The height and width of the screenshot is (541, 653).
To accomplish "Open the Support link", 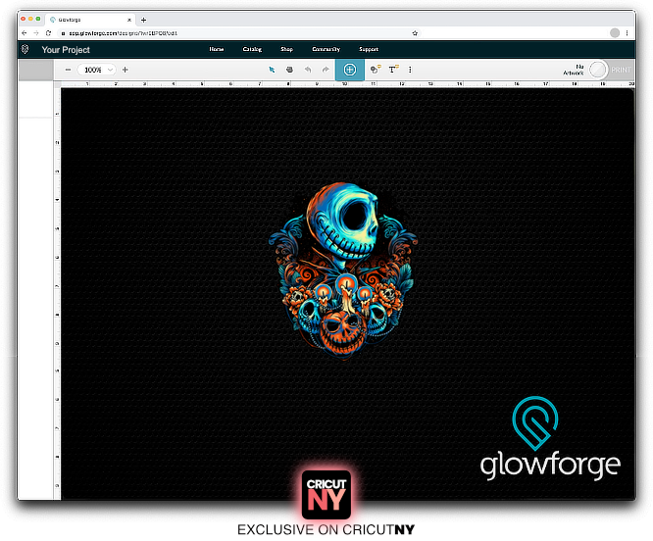I will (x=369, y=49).
